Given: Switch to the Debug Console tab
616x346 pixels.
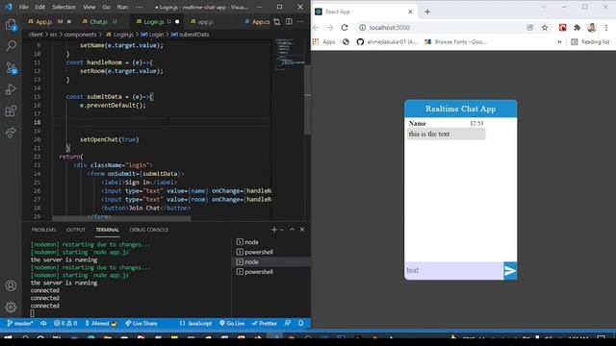Looking at the screenshot, I should tap(149, 230).
